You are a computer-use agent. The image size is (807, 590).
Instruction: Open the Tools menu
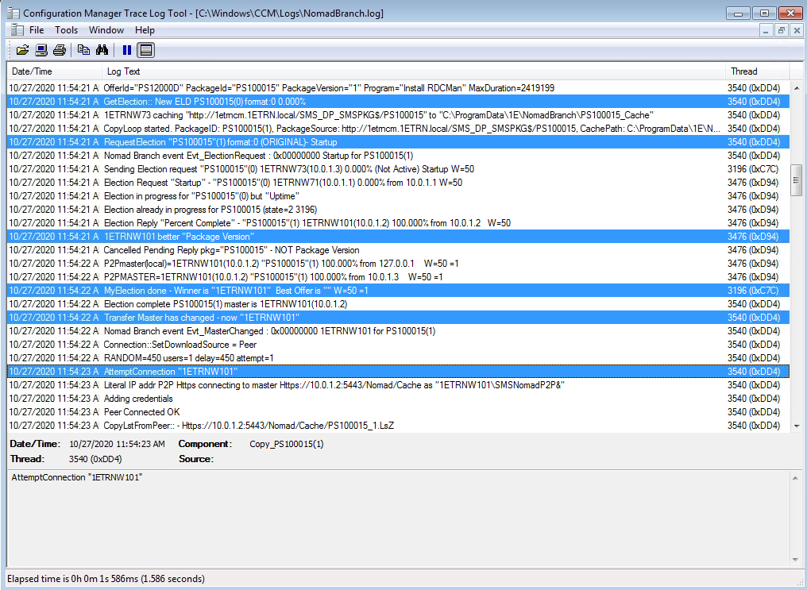pyautogui.click(x=66, y=30)
